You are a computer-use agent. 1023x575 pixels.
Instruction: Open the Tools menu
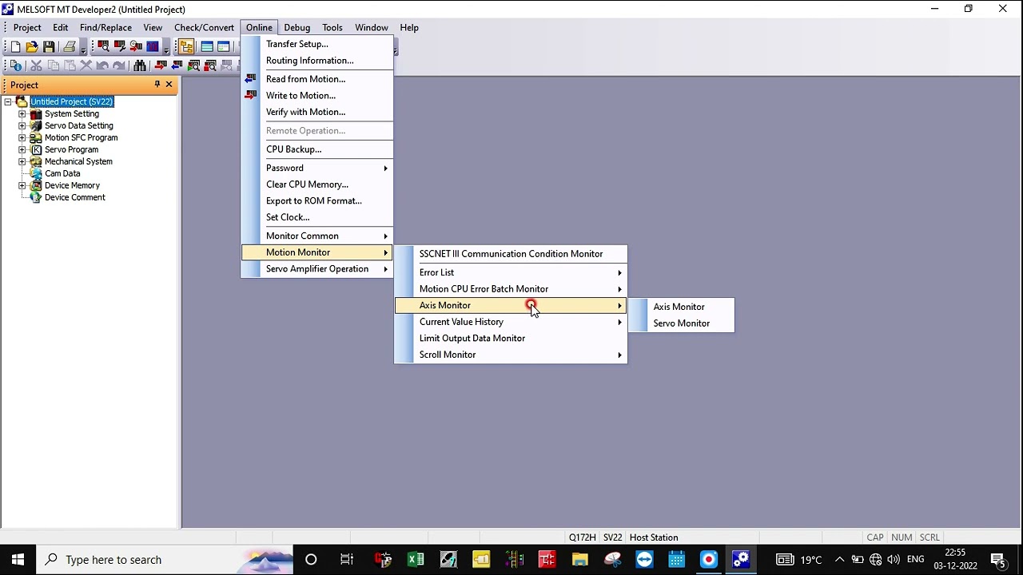pos(332,27)
